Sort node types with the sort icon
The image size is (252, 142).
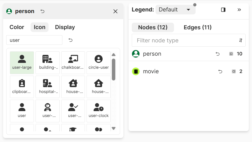[x=241, y=40]
